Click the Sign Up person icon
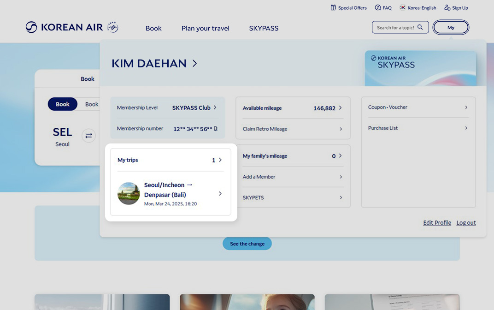 coord(447,7)
